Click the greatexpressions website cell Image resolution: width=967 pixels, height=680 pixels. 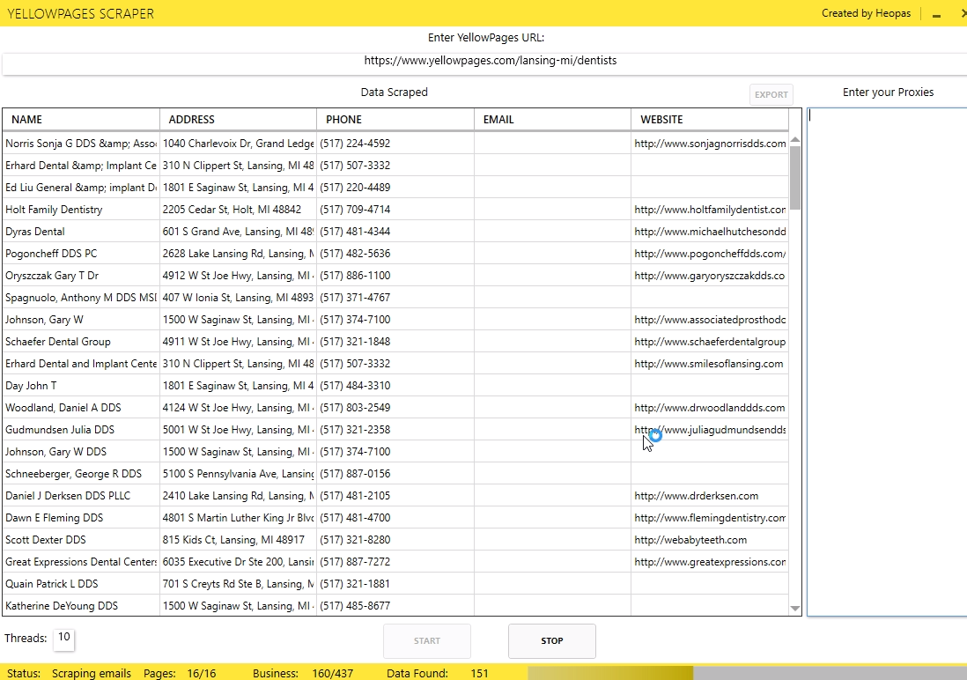tap(710, 562)
